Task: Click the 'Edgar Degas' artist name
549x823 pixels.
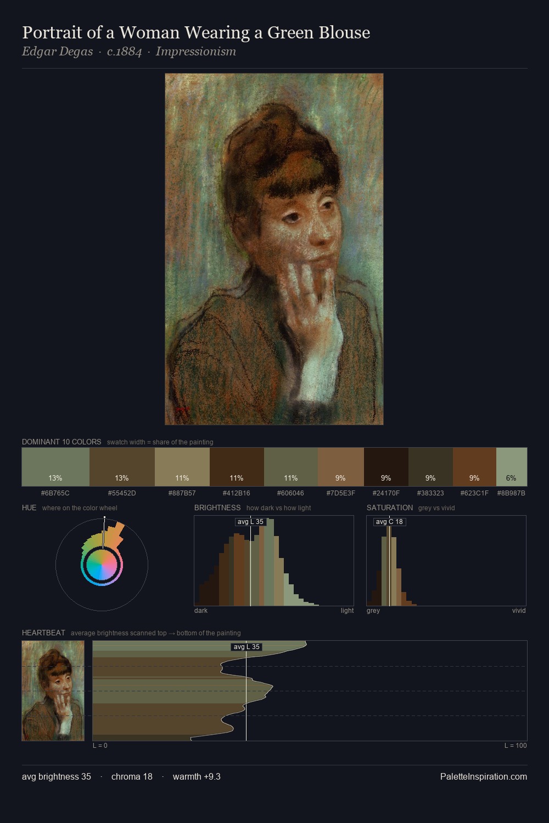Action: [x=57, y=52]
